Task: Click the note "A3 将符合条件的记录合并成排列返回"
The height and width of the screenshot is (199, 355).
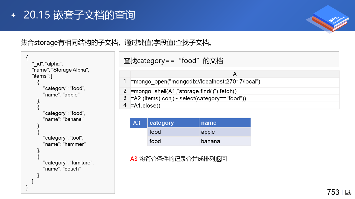Action: point(179,159)
